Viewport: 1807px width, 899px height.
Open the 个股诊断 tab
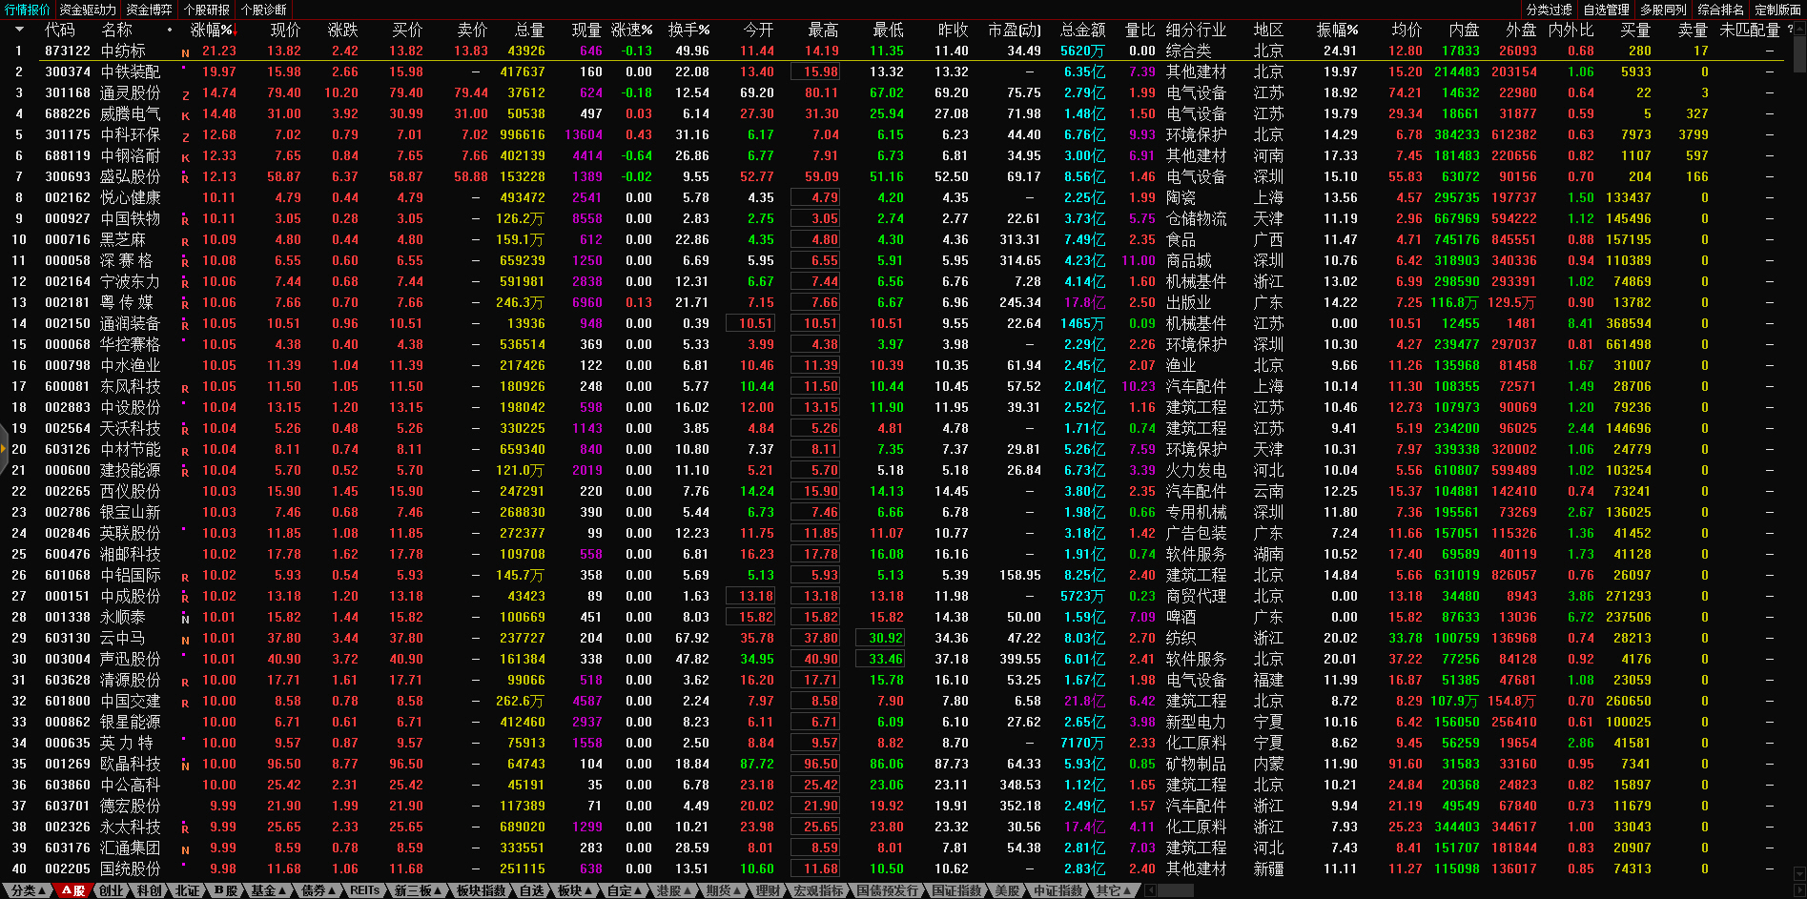pos(264,10)
